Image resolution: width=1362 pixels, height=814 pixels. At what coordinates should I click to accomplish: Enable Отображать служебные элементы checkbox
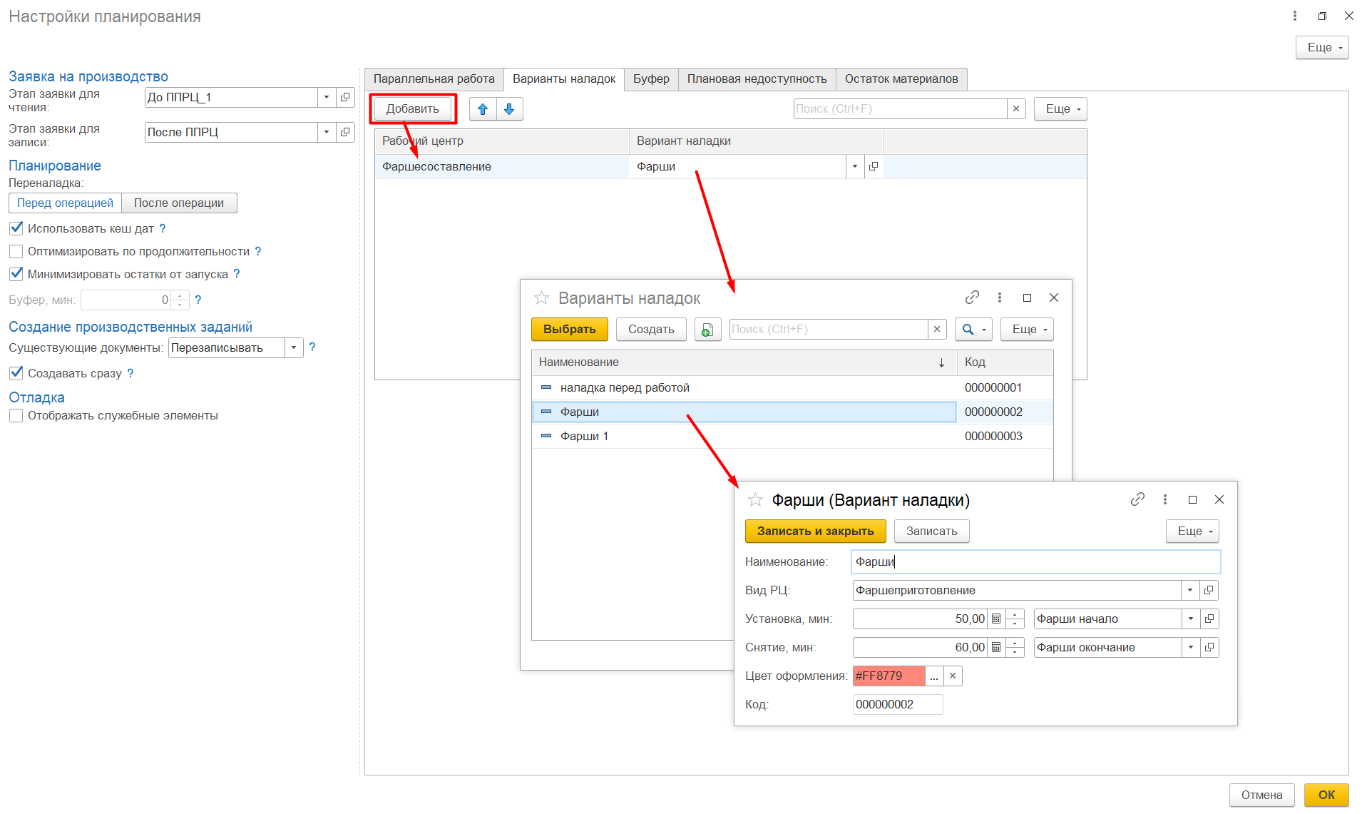(x=16, y=416)
